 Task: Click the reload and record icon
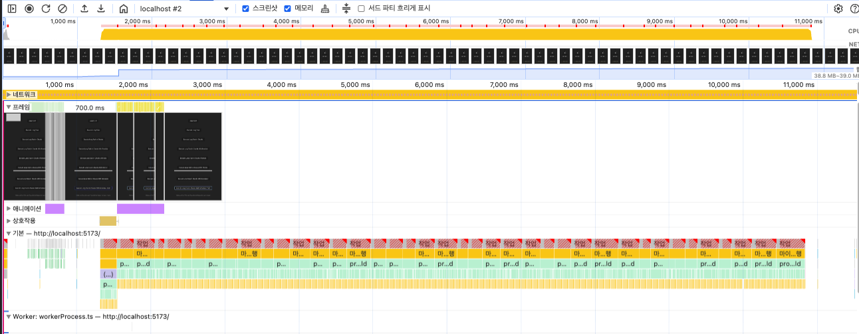click(46, 9)
